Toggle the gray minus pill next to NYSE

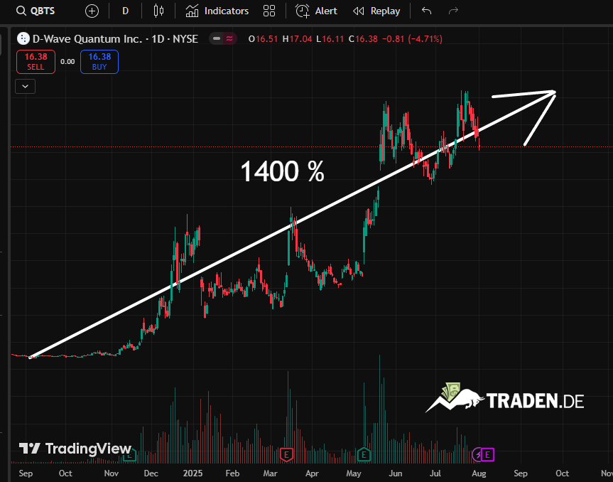217,38
